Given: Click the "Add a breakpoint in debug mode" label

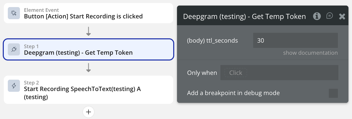Looking at the screenshot, I should coord(233,93).
